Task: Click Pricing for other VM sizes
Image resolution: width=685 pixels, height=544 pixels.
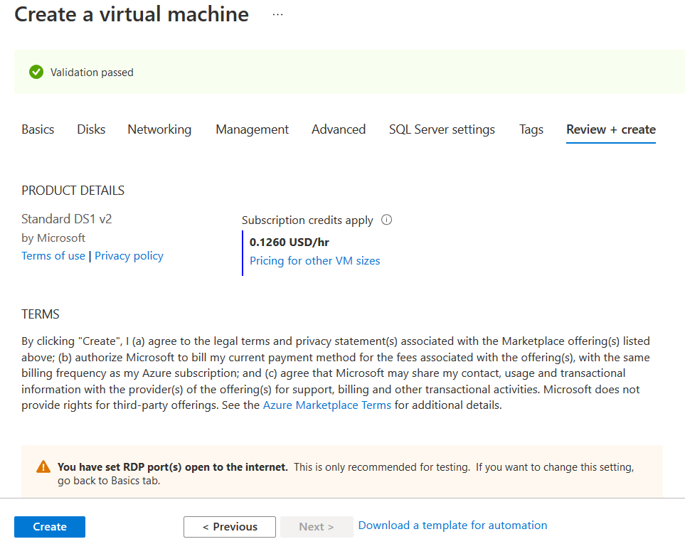Action: click(314, 261)
